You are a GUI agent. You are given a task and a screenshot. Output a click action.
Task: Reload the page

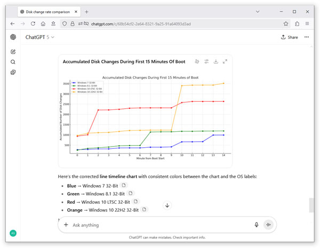[33, 23]
